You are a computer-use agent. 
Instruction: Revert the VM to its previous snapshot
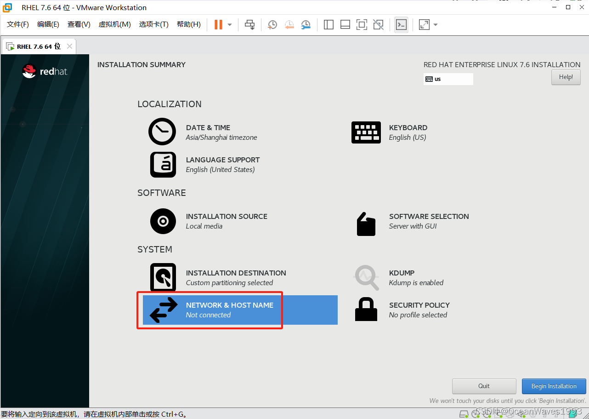click(289, 24)
